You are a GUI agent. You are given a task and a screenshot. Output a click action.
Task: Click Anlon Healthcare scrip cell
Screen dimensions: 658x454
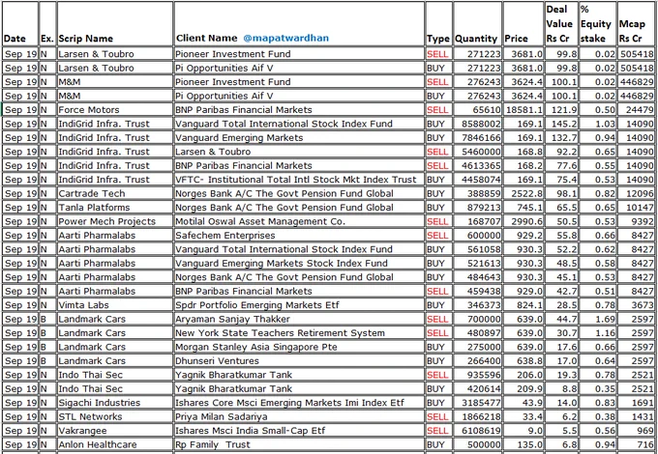(114, 444)
